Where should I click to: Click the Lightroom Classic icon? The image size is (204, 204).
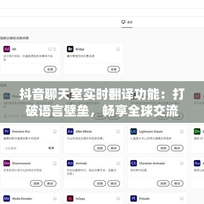(x=133, y=131)
